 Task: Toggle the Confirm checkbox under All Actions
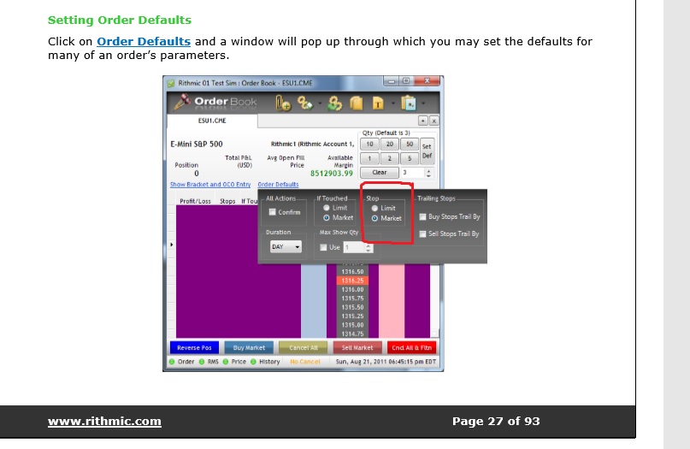[273, 212]
